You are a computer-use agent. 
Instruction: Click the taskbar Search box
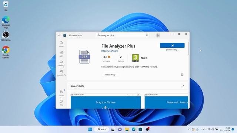point(102,129)
